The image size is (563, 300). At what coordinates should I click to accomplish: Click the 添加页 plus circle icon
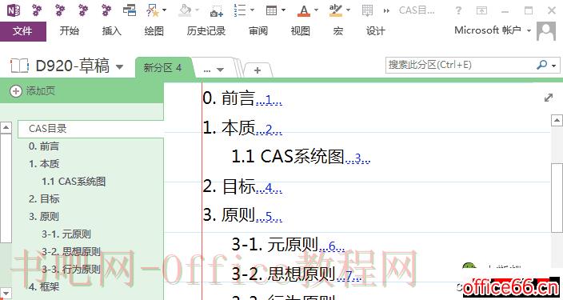(15, 91)
